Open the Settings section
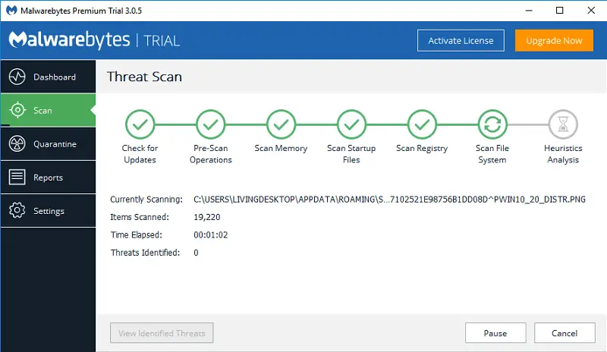The height and width of the screenshot is (352, 607). pyautogui.click(x=48, y=210)
